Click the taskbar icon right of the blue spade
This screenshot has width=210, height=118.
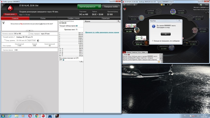[x=57, y=116]
